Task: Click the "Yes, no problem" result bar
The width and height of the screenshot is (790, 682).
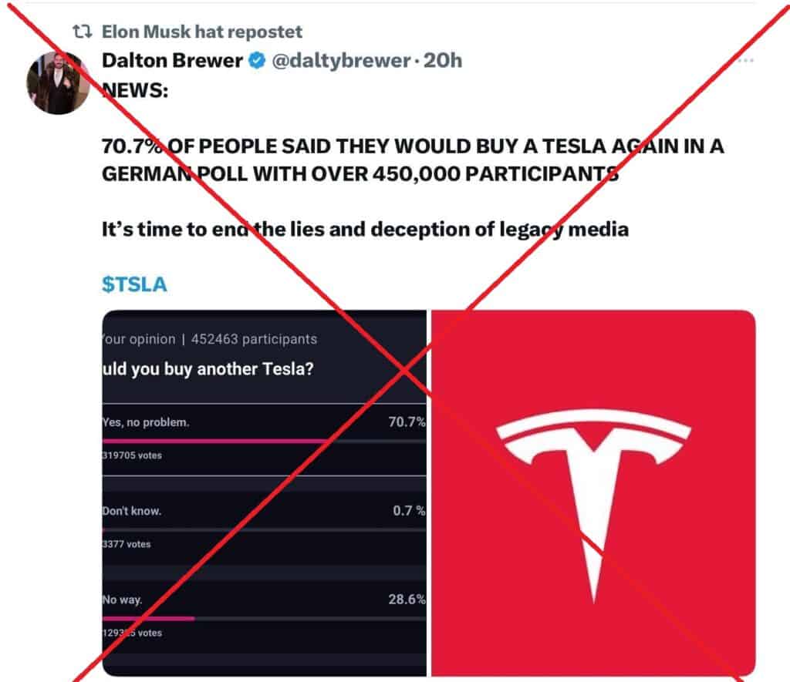Action: click(216, 441)
